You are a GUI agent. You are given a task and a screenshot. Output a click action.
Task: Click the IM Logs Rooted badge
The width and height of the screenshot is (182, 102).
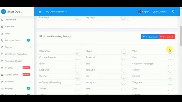[x=26, y=67]
